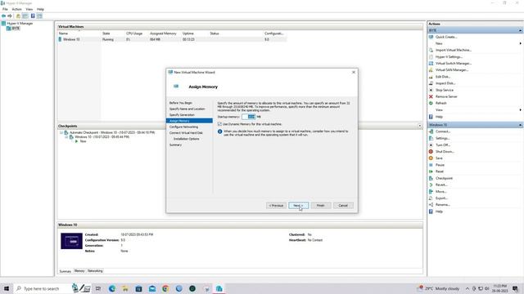Click Quick Create icon in Actions pane

click(431, 37)
